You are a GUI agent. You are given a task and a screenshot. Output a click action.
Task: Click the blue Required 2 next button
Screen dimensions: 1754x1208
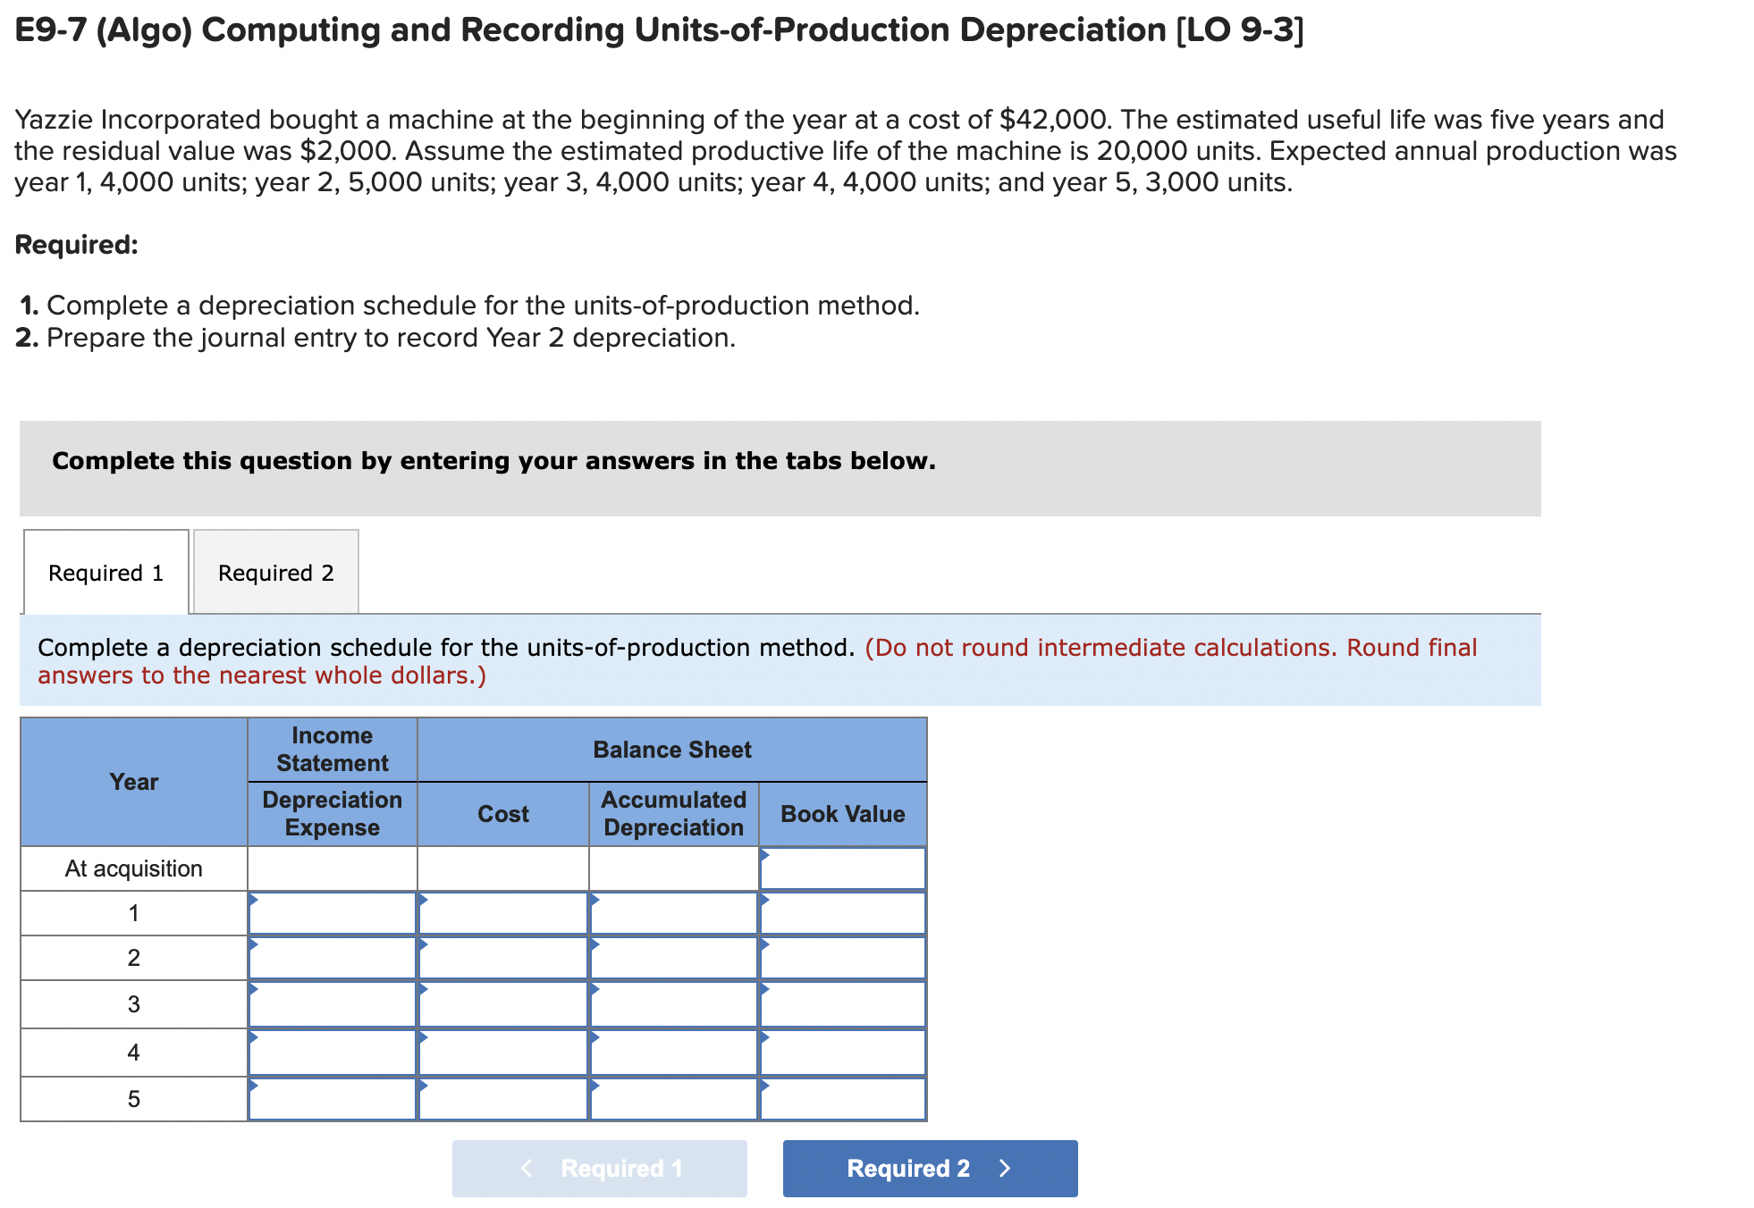930,1168
